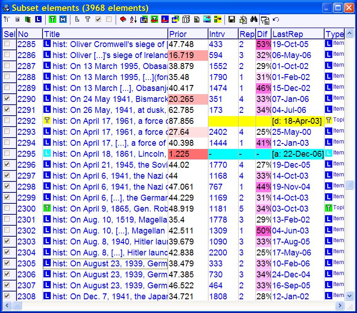Sort by the Title column header
This screenshot has width=357, height=313.
coord(105,34)
